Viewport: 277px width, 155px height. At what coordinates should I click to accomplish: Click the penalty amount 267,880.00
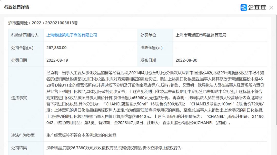click(x=56, y=48)
